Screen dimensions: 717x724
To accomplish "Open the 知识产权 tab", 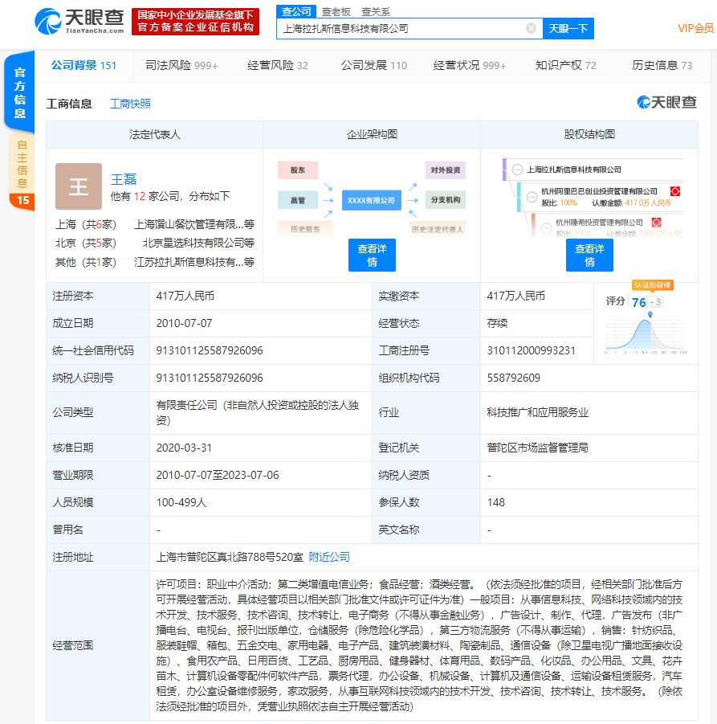I will [x=565, y=65].
